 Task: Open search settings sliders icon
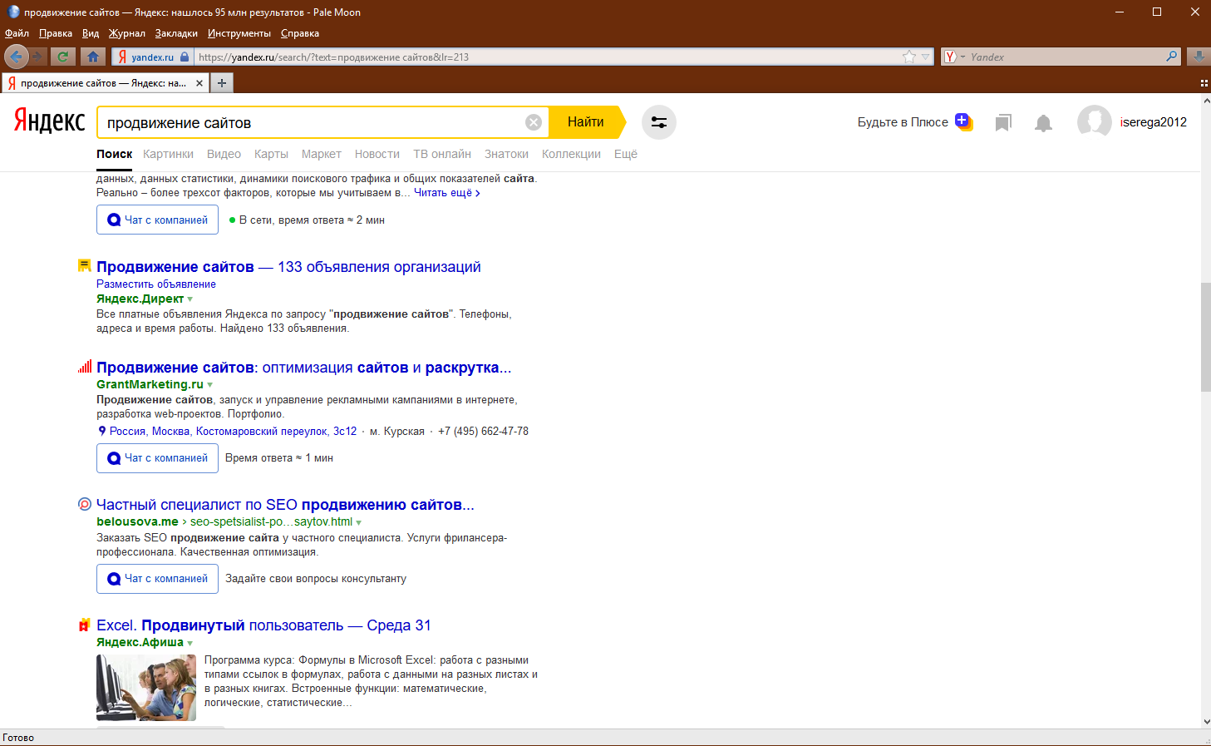pyautogui.click(x=659, y=122)
